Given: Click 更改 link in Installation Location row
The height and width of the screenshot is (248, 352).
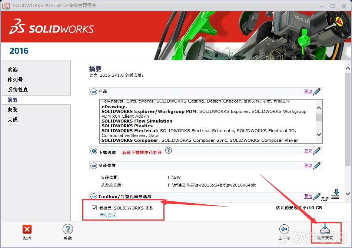Looking at the screenshot, I should 308,166.
